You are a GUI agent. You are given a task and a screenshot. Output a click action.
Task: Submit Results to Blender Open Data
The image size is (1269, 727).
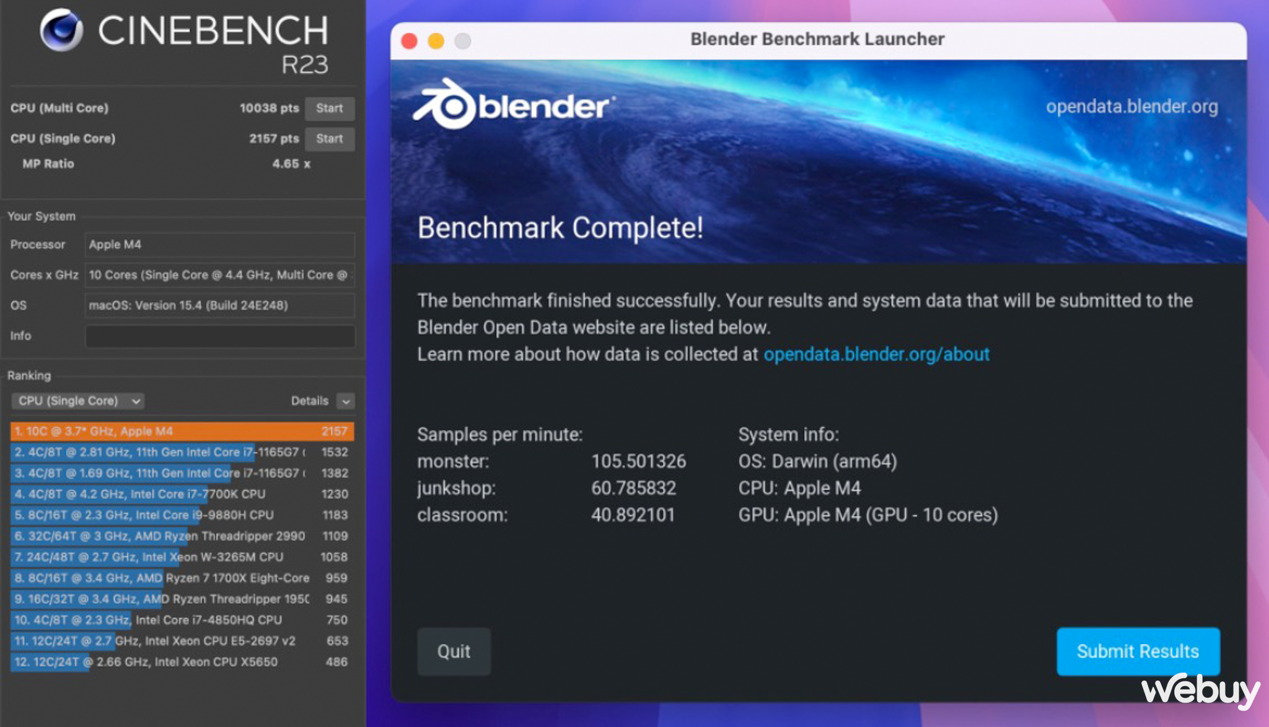(1138, 651)
